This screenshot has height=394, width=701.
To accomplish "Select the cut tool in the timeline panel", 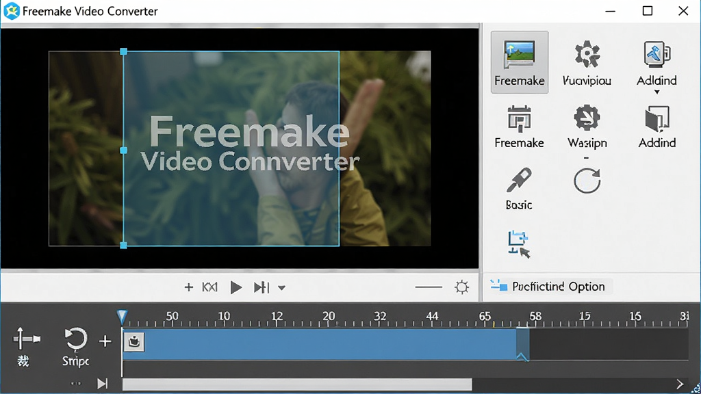I will coord(26,347).
